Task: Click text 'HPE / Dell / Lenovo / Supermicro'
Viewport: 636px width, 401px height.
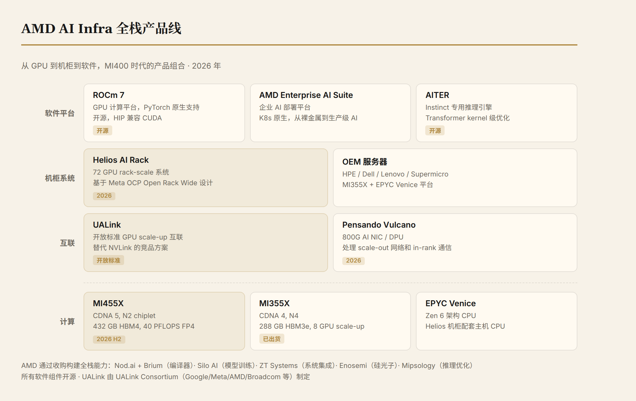Action: [395, 174]
